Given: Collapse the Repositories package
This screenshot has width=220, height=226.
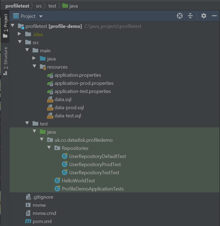Looking at the screenshot, I should [49, 148].
